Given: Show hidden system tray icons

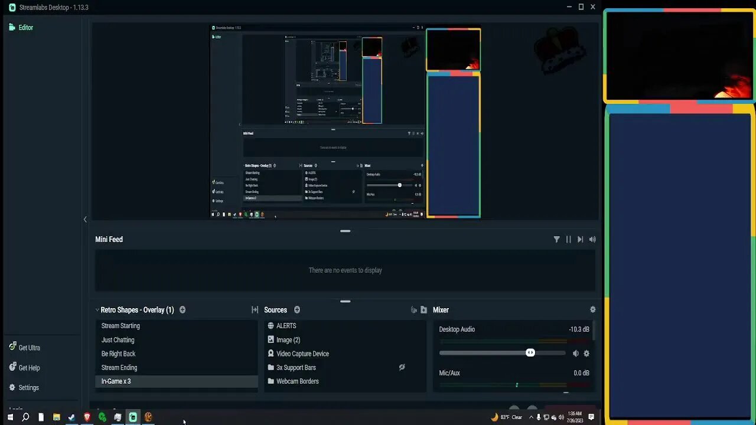Looking at the screenshot, I should click(x=530, y=417).
